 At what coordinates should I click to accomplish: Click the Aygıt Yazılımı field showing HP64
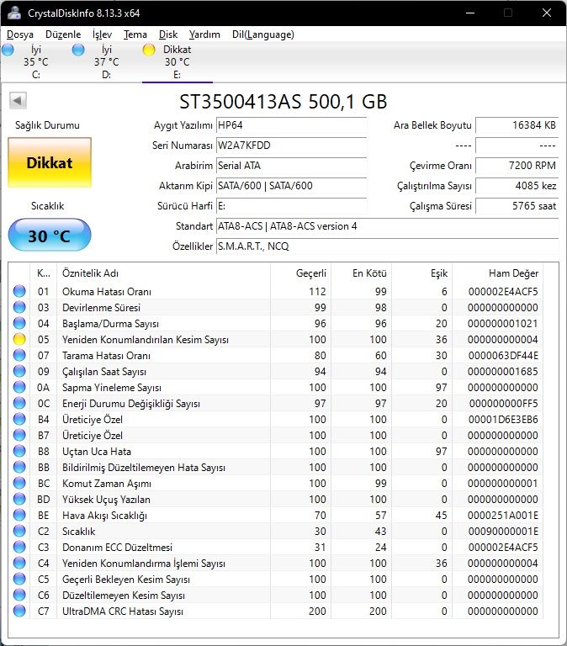point(291,125)
